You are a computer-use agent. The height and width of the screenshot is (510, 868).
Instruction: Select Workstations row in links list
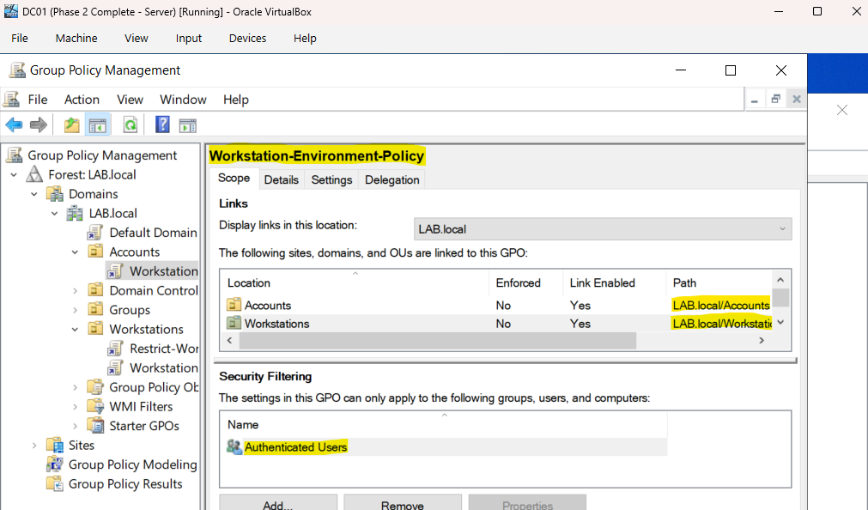498,324
